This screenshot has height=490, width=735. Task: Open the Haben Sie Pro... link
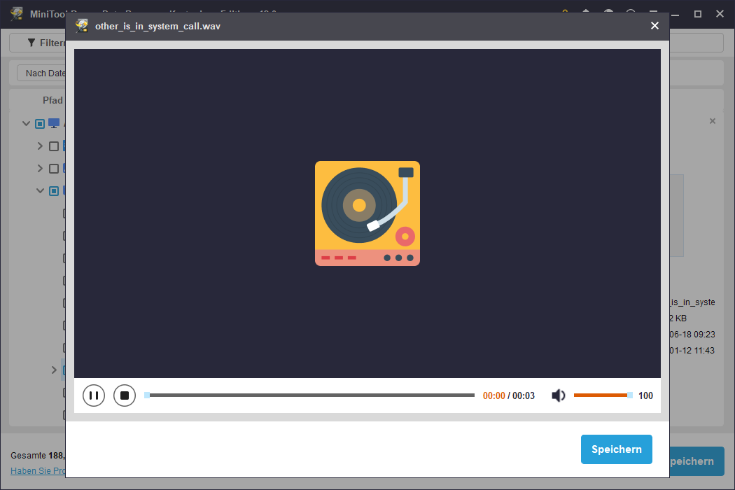coord(38,471)
